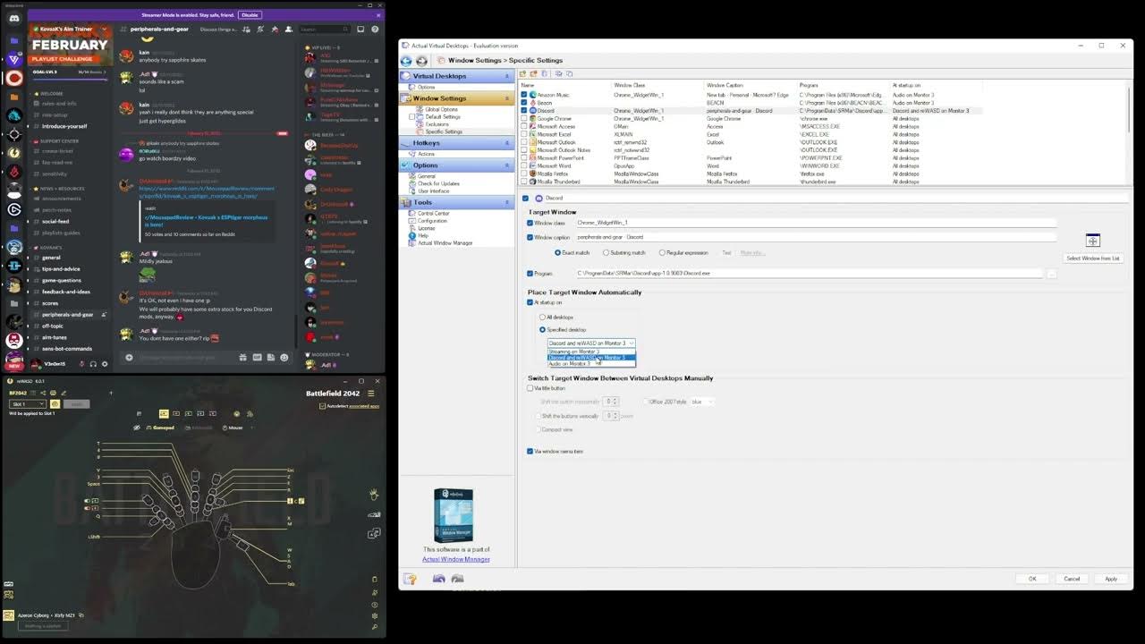This screenshot has height=644, width=1145.
Task: Open GIF picker in Discord message box
Action: click(257, 358)
